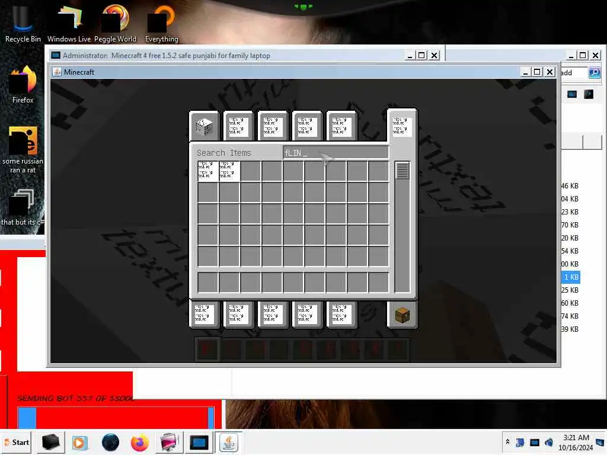Open the dark globe icon on the taskbar

pyautogui.click(x=110, y=443)
